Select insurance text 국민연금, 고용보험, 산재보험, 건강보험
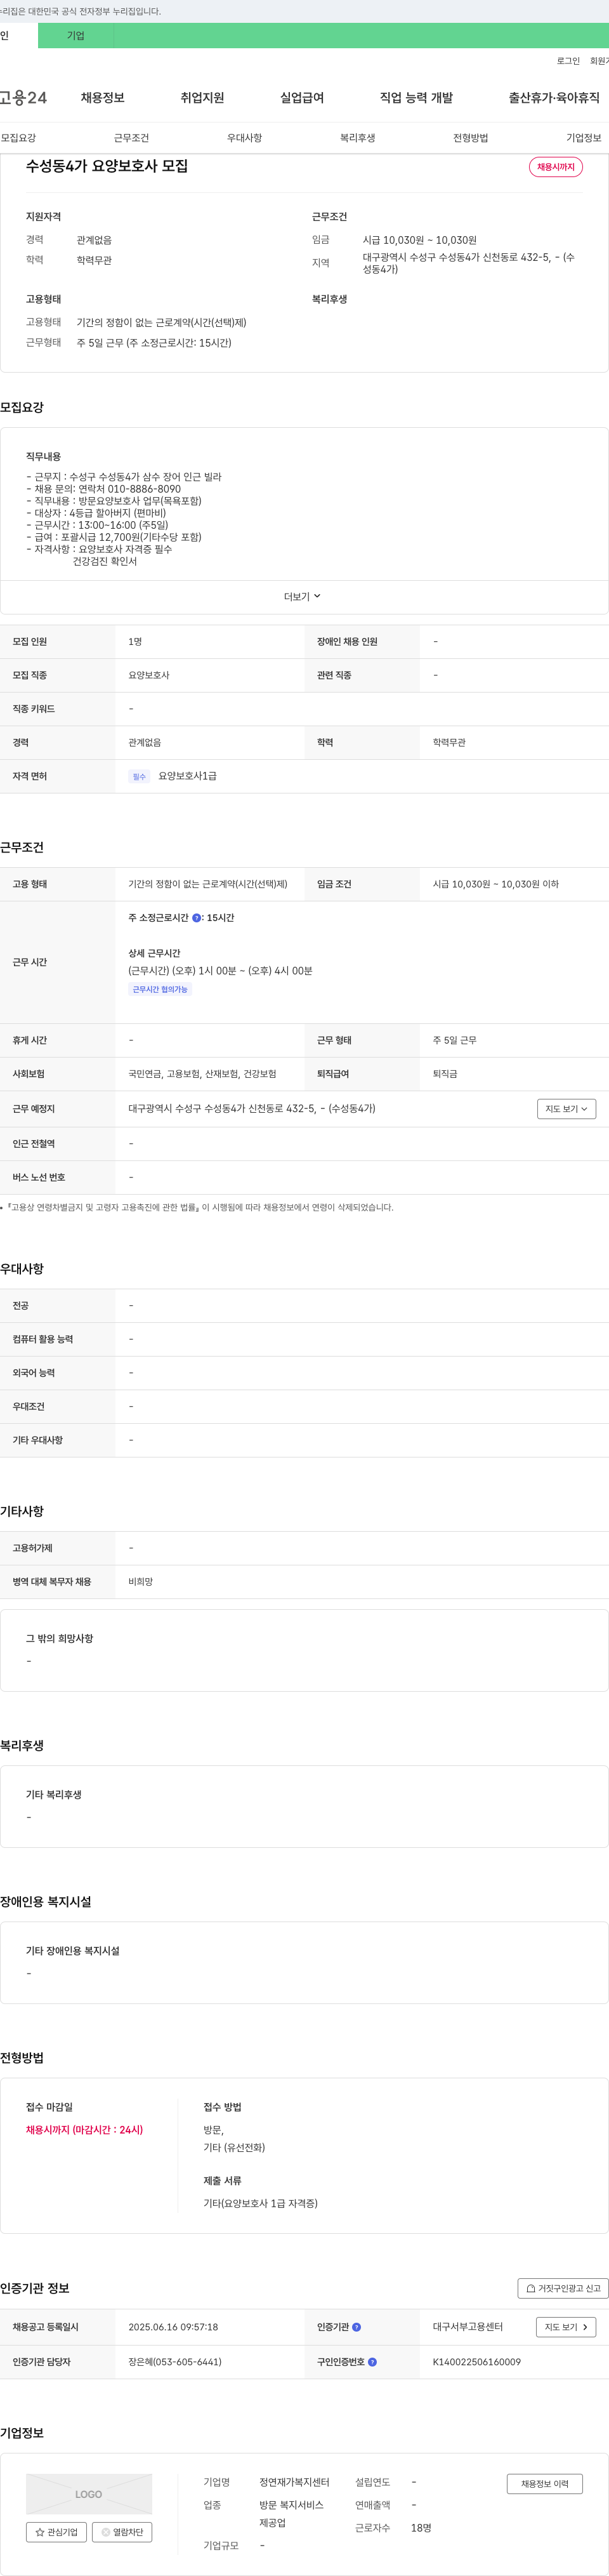 202,1074
